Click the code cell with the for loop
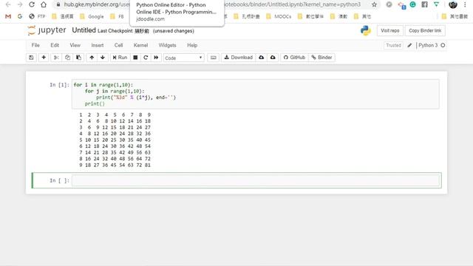Image resolution: width=473 pixels, height=266 pixels. pos(256,94)
